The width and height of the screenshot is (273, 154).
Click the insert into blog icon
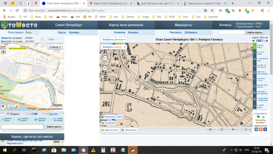point(255,79)
